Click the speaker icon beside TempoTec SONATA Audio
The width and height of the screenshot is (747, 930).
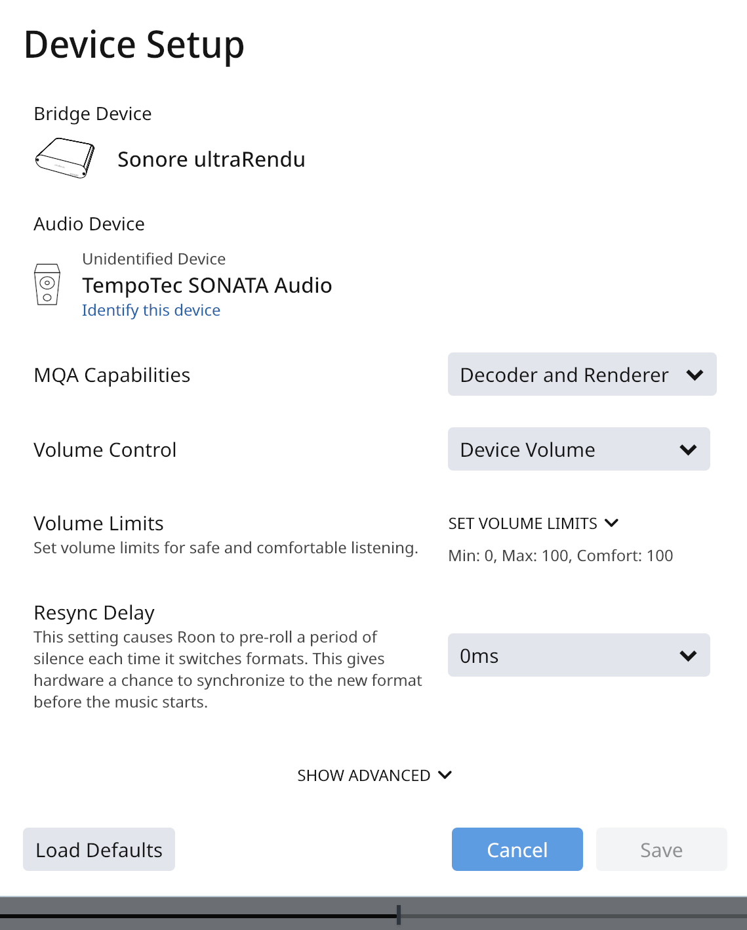coord(47,284)
